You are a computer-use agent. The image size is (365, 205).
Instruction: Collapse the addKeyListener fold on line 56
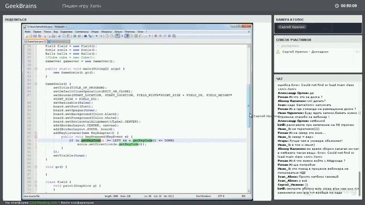[x=36, y=133]
